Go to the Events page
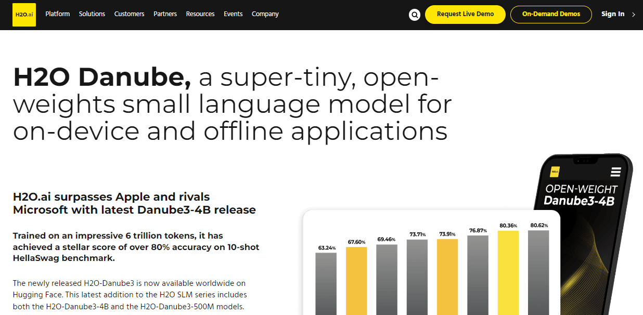Image resolution: width=643 pixels, height=315 pixels. (233, 14)
